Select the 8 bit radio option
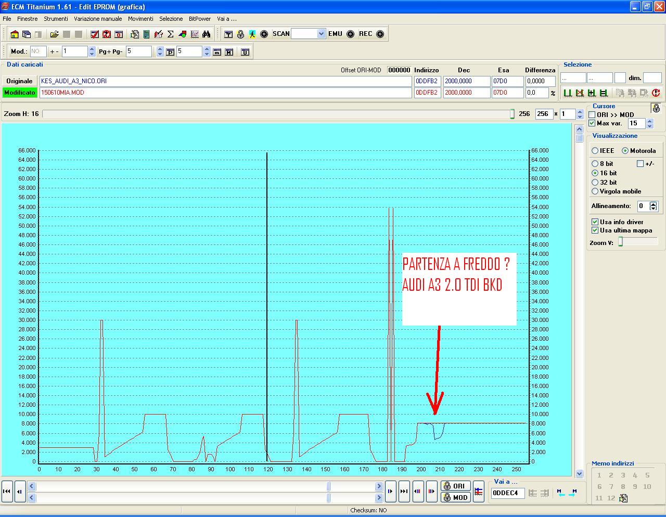Viewport: 666px width, 517px height. tap(595, 163)
